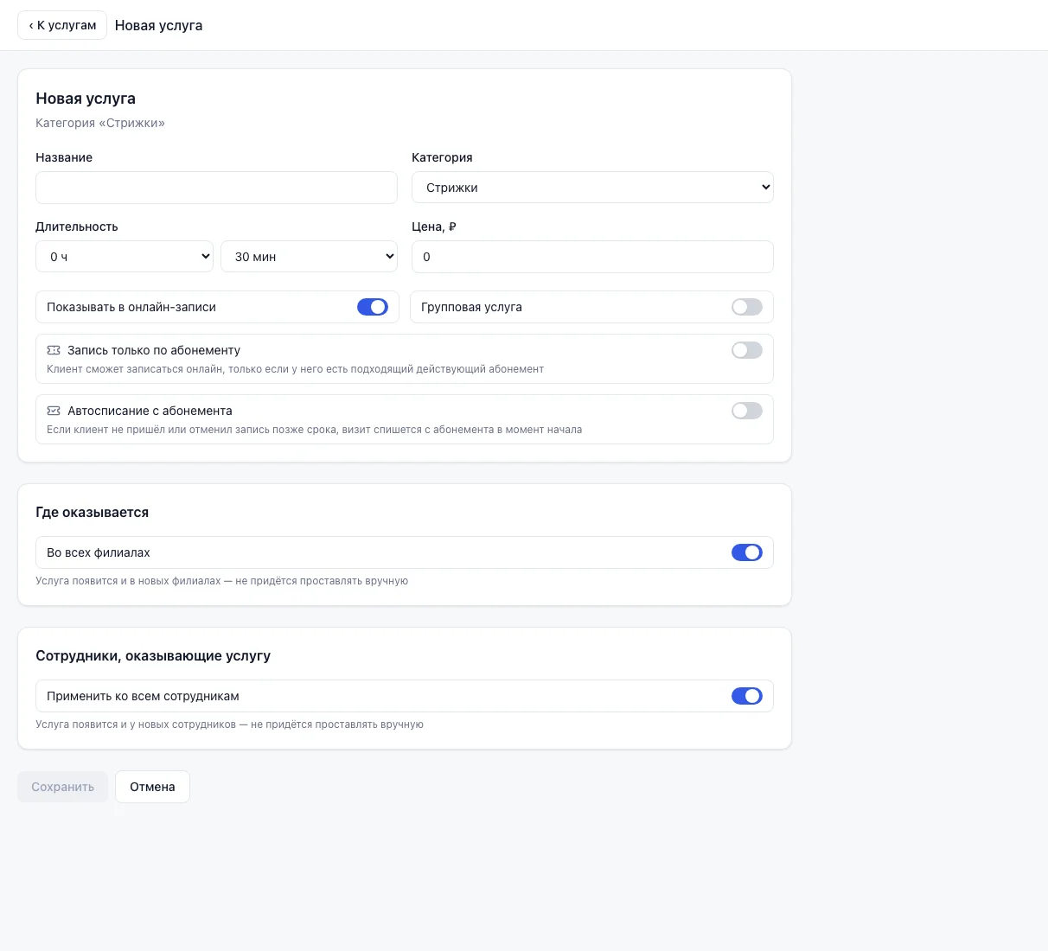Enable Автосписание с абонемента toggle

(x=747, y=411)
